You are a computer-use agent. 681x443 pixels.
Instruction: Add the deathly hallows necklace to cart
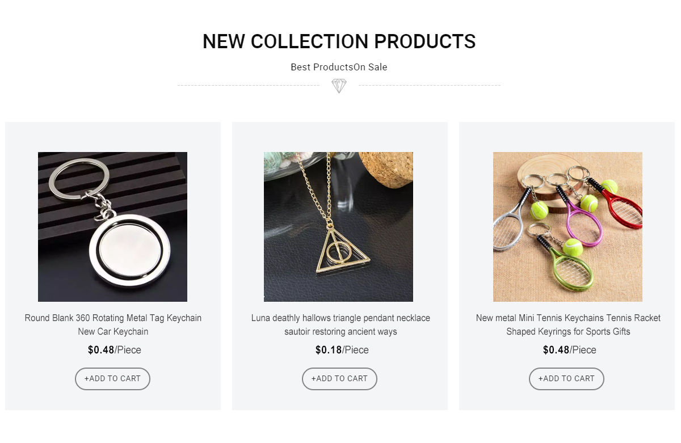click(x=339, y=379)
